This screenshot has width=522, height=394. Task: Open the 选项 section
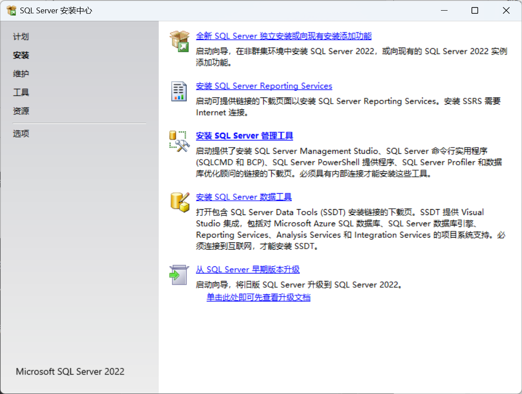(21, 133)
